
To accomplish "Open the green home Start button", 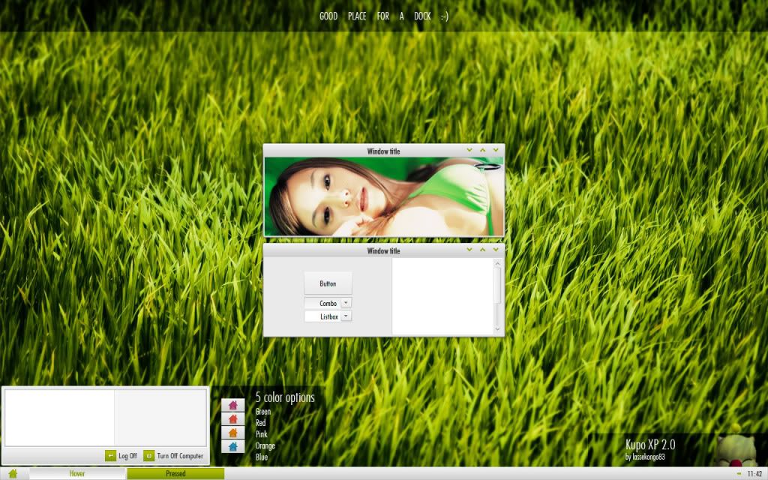I will pos(13,473).
